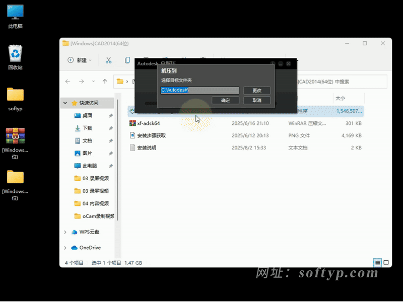
Task: Click 安装步骤获取 PNG file icon
Action: tap(132, 135)
